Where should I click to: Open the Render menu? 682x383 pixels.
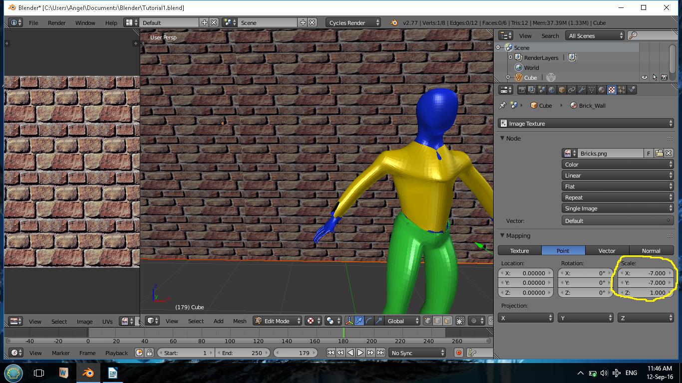tap(57, 23)
